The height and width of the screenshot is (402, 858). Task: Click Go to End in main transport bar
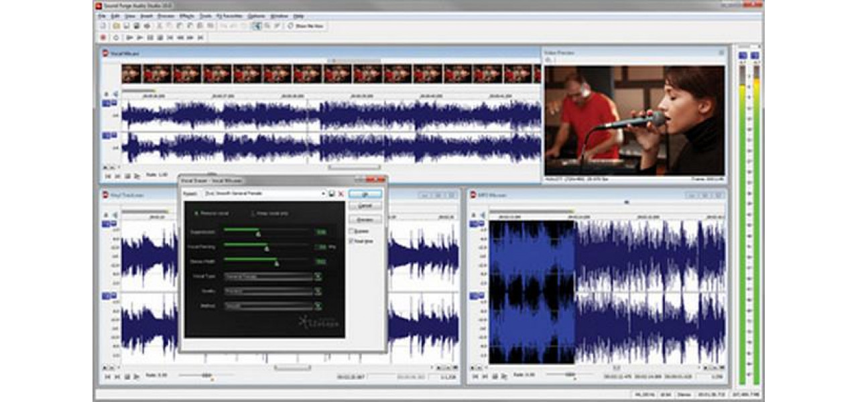point(200,38)
